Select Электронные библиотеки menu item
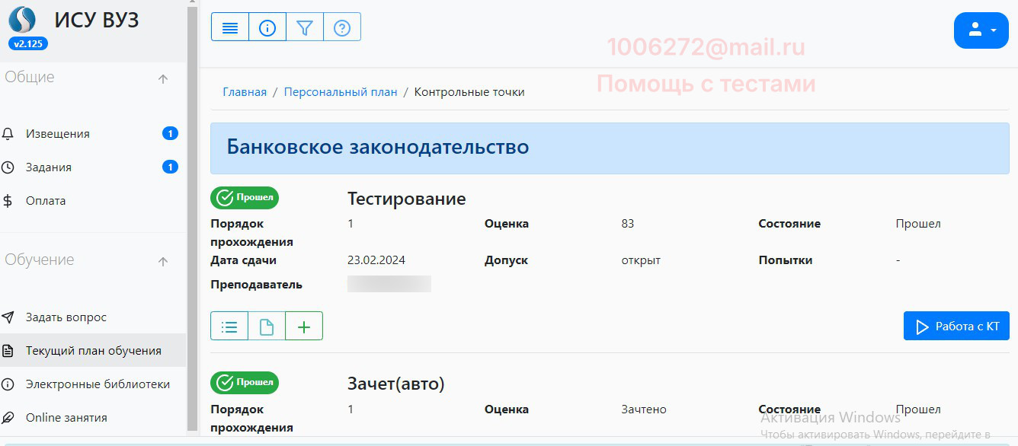This screenshot has height=446, width=1018. [x=98, y=384]
